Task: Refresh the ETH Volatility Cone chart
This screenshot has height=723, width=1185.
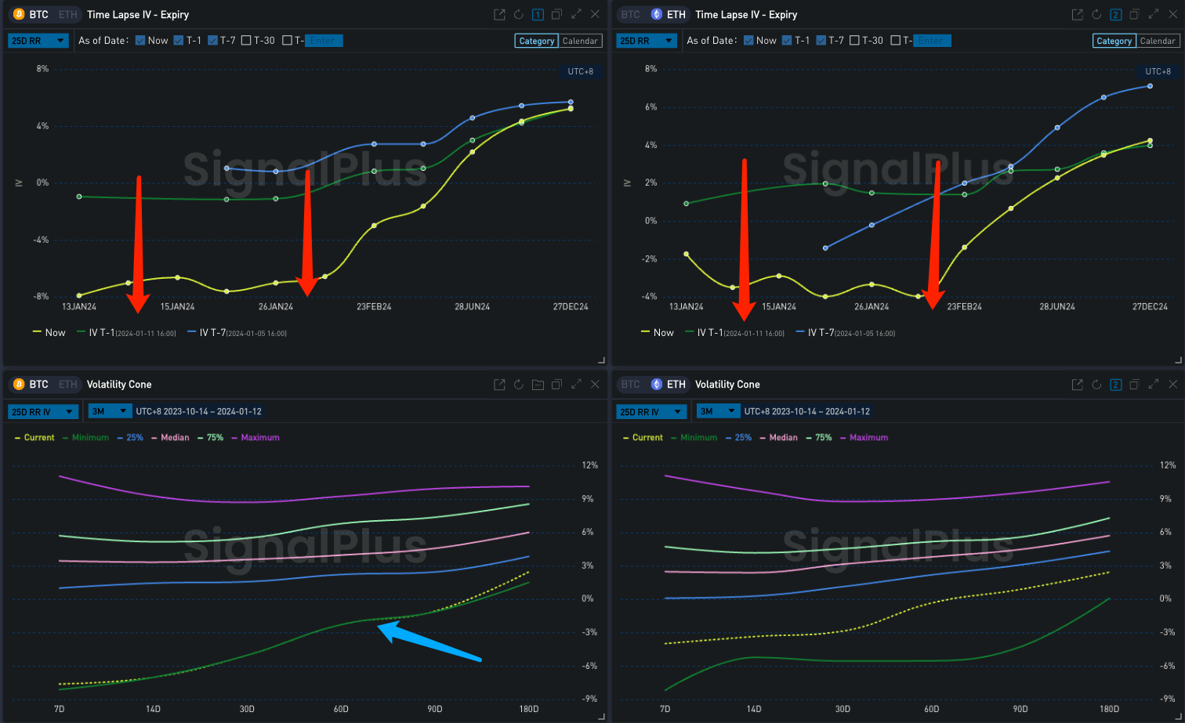Action: pyautogui.click(x=1096, y=385)
